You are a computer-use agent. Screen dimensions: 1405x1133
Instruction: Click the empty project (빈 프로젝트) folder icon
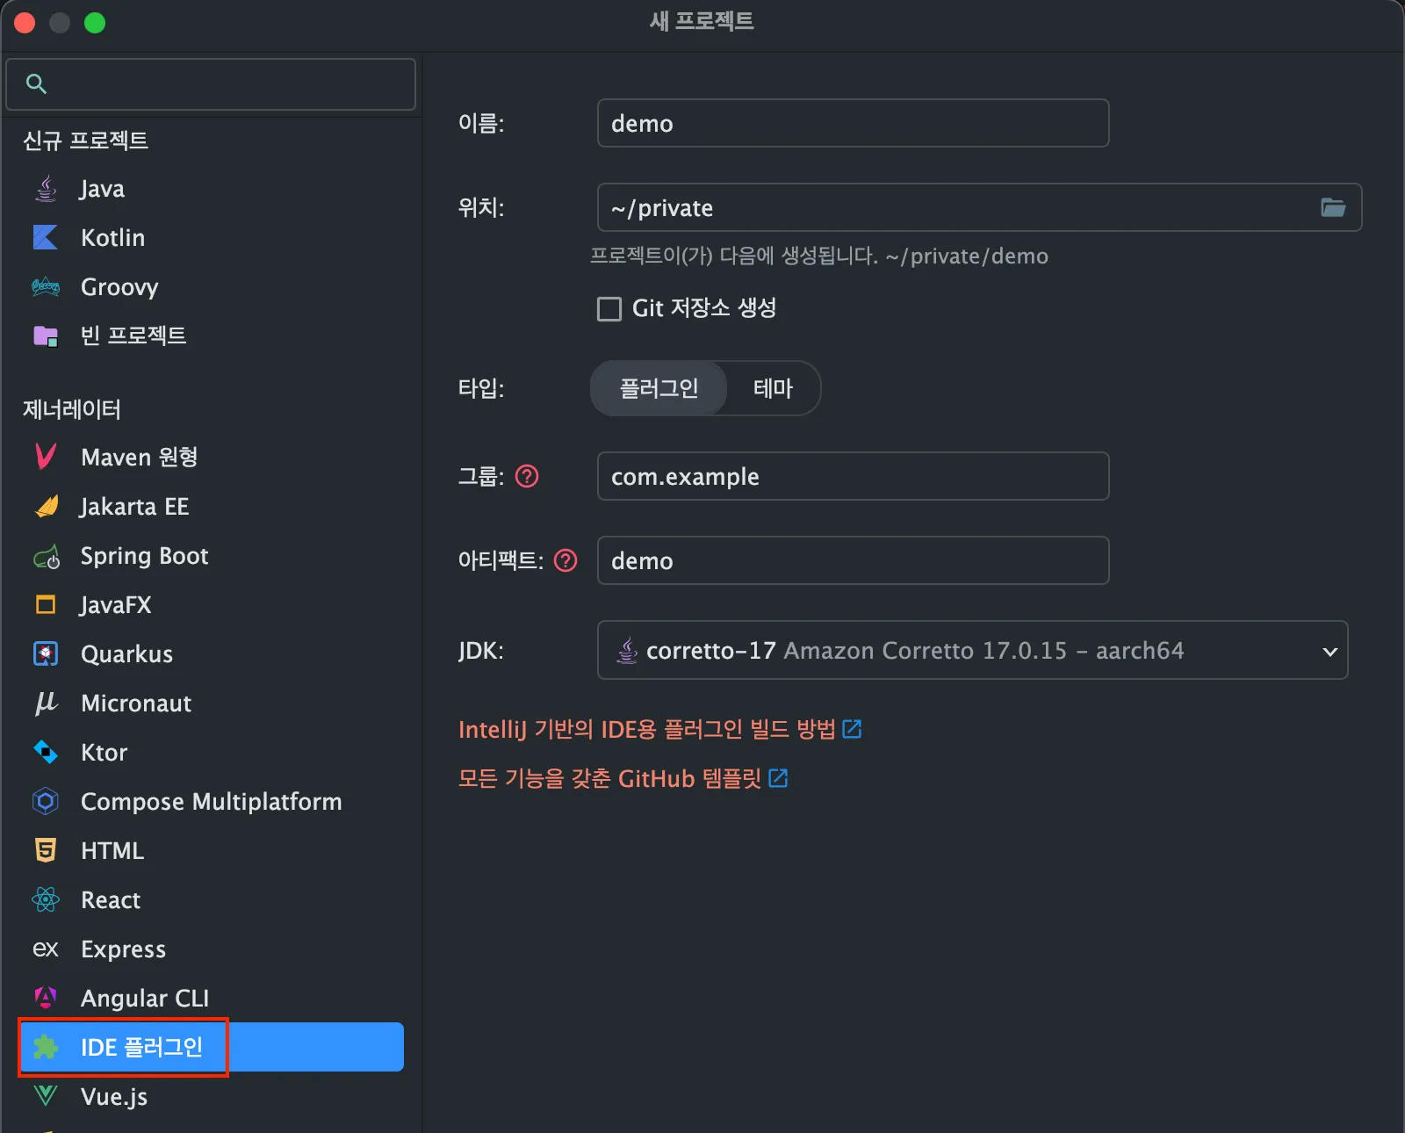[46, 336]
